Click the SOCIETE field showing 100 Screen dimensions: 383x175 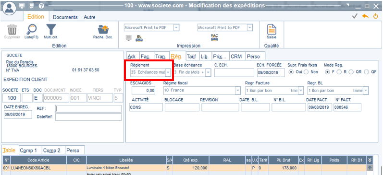pos(12,98)
